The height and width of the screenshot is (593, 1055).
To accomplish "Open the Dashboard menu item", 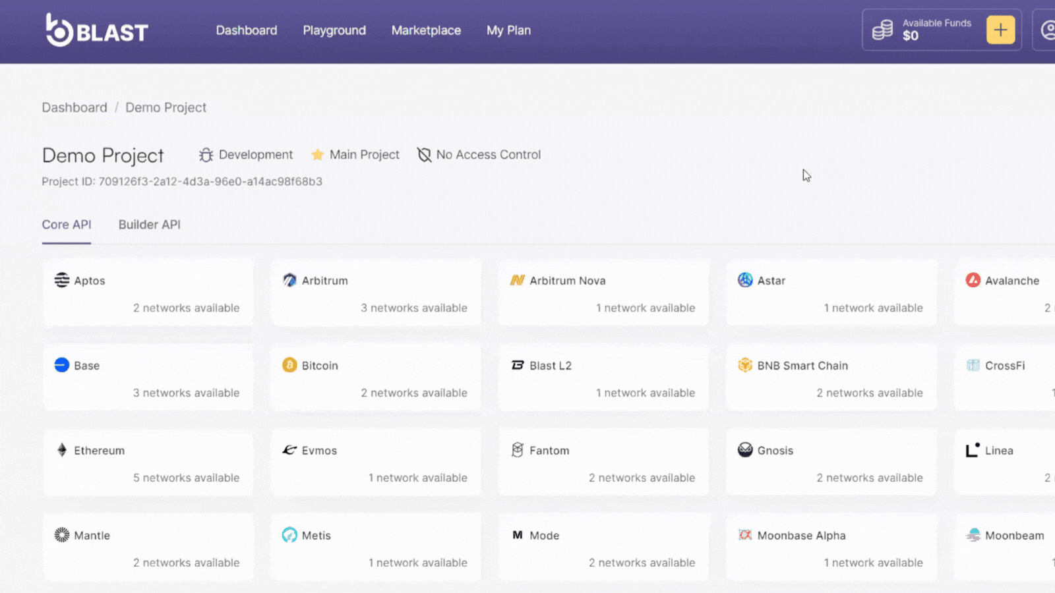I will [x=247, y=30].
